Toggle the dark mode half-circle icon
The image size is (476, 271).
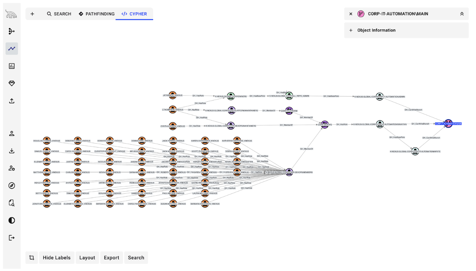(12, 220)
